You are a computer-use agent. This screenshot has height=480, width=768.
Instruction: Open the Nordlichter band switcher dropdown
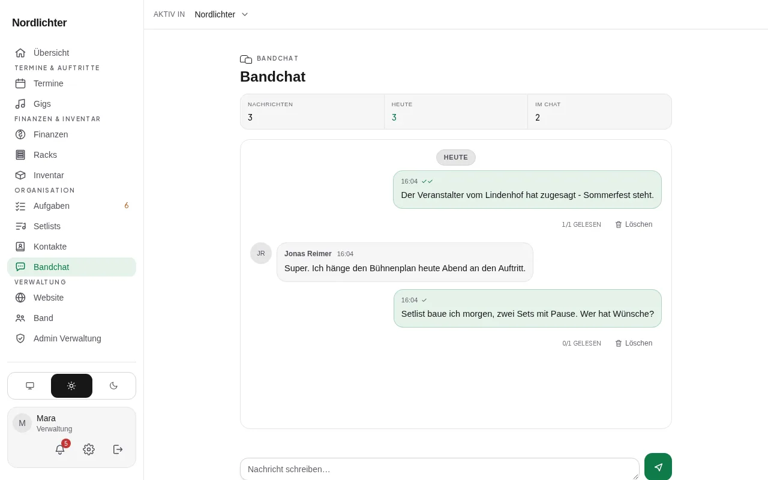click(221, 14)
